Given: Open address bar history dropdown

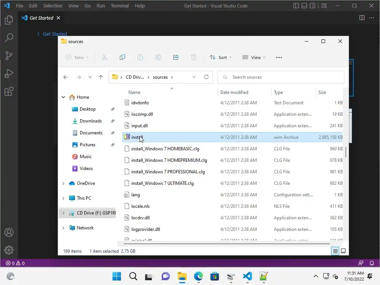Looking at the screenshot, I should coord(194,77).
